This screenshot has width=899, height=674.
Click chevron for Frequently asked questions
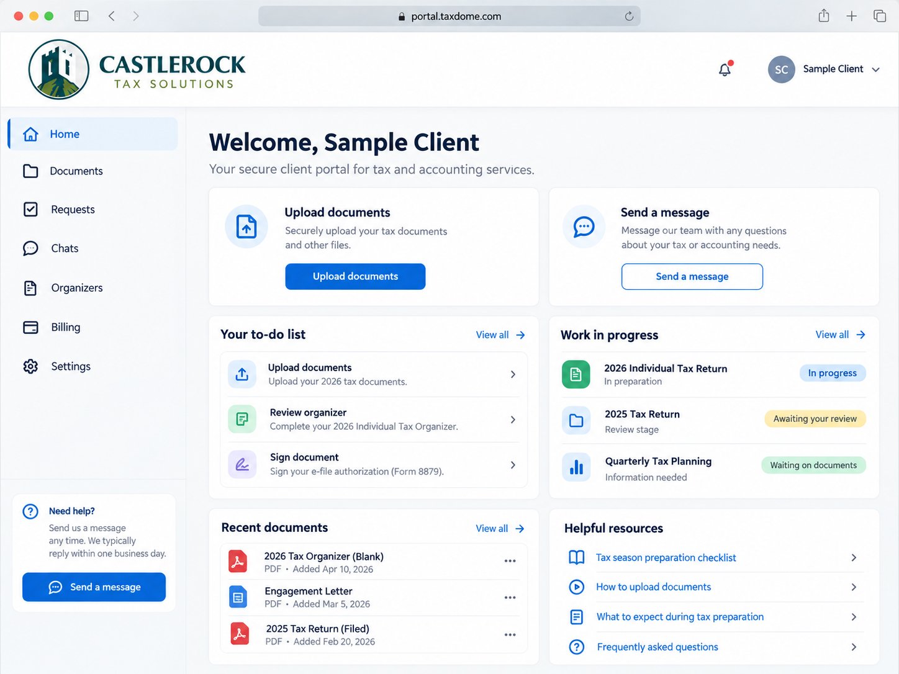tap(854, 647)
